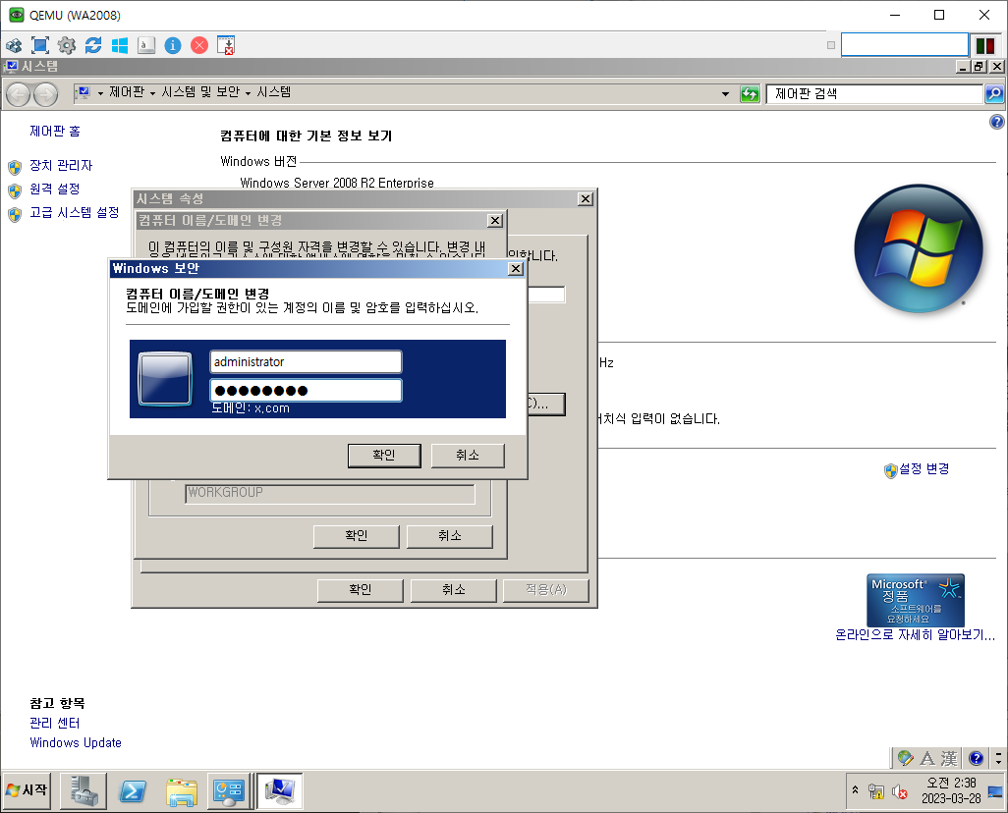Click the QEMU disk drive icon

point(146,45)
